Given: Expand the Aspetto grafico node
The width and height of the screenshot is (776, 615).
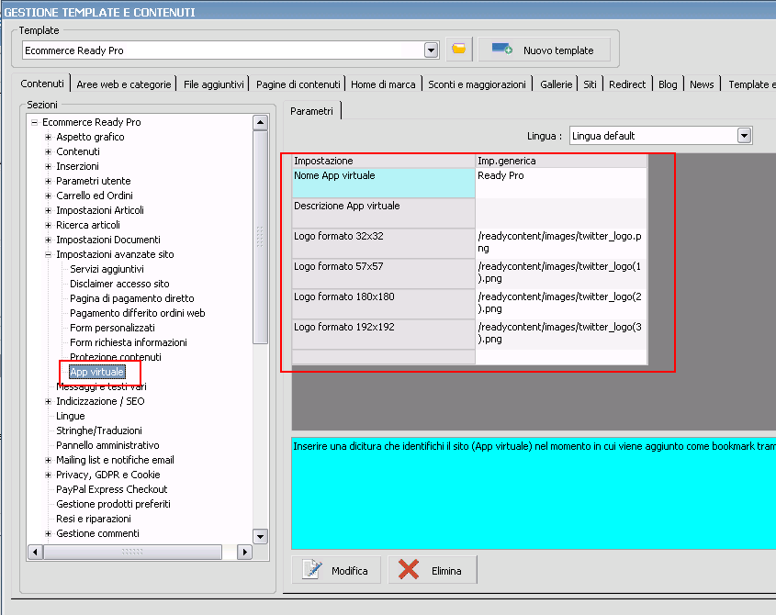Looking at the screenshot, I should (x=48, y=137).
